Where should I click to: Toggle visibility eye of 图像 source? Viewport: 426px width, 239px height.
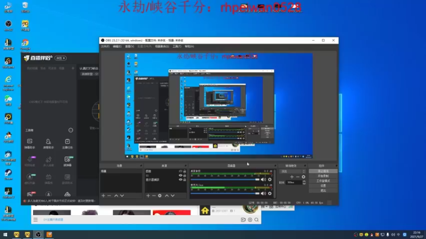(x=181, y=171)
